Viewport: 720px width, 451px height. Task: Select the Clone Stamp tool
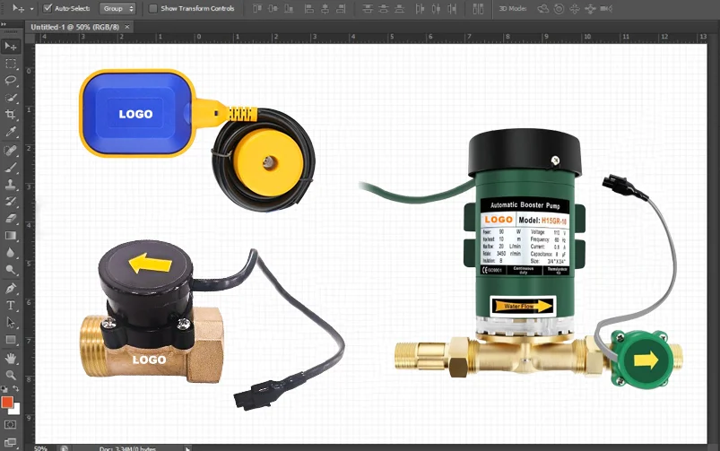(x=11, y=184)
